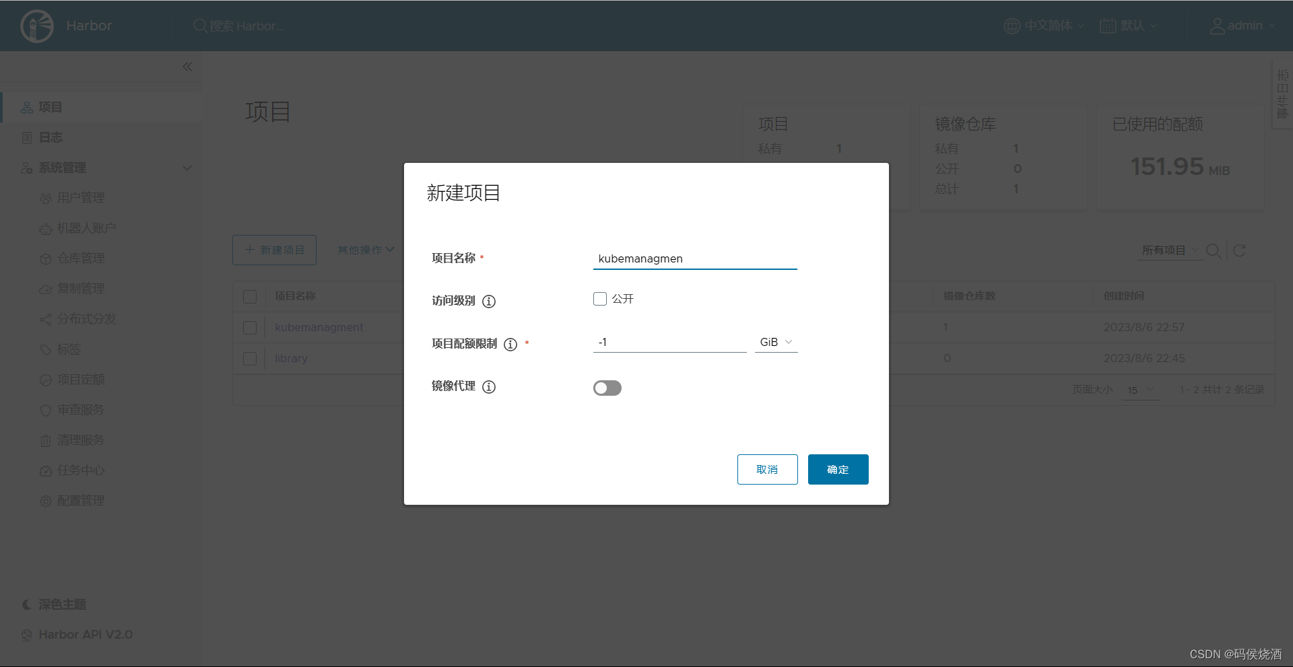Image resolution: width=1293 pixels, height=667 pixels.
Task: Click the 新建项目 button
Action: 274,250
